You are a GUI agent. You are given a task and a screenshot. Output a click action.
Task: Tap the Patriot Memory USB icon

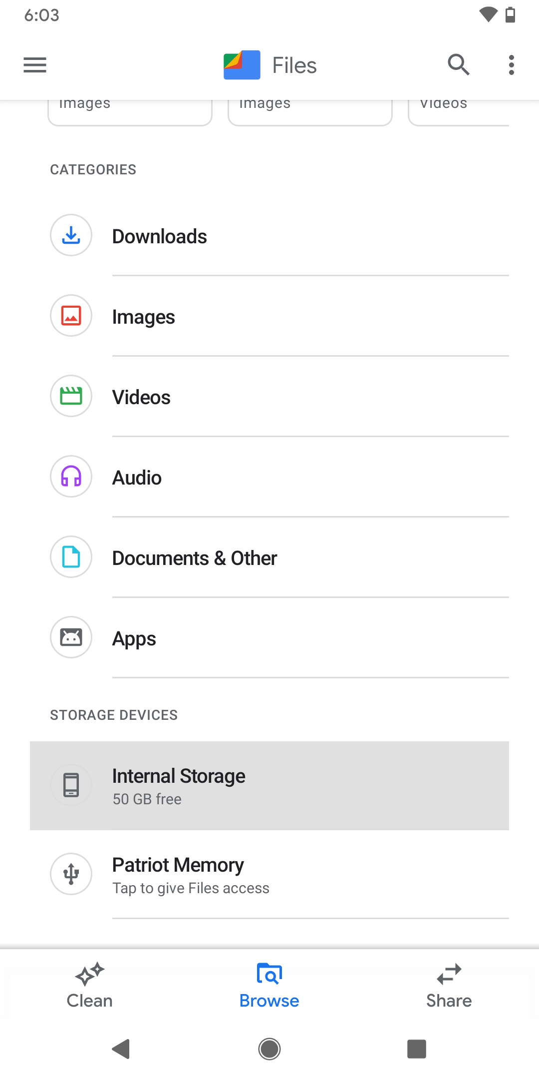[x=71, y=874]
